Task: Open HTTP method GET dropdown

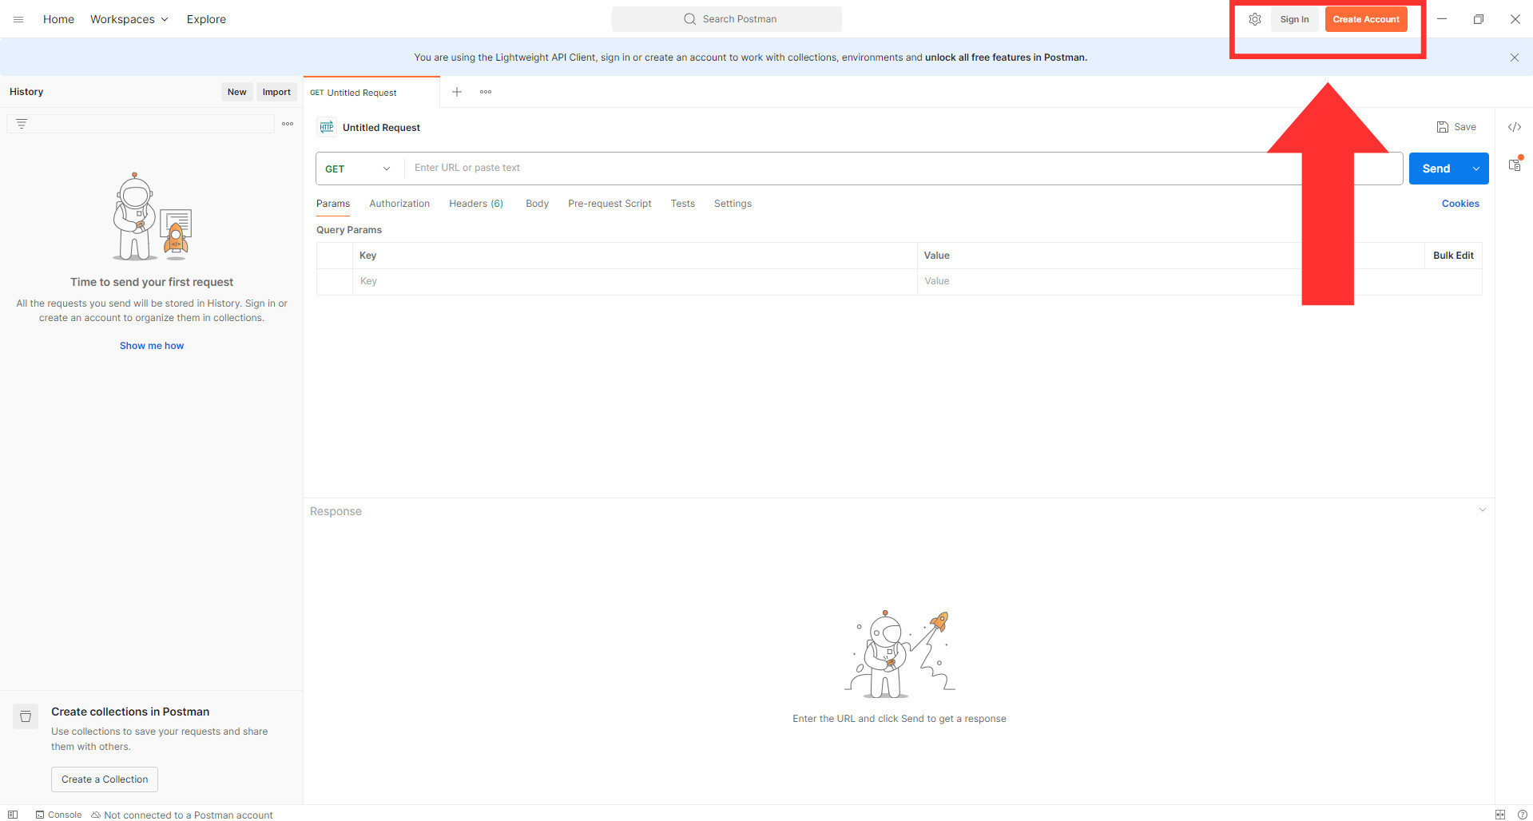Action: point(359,169)
